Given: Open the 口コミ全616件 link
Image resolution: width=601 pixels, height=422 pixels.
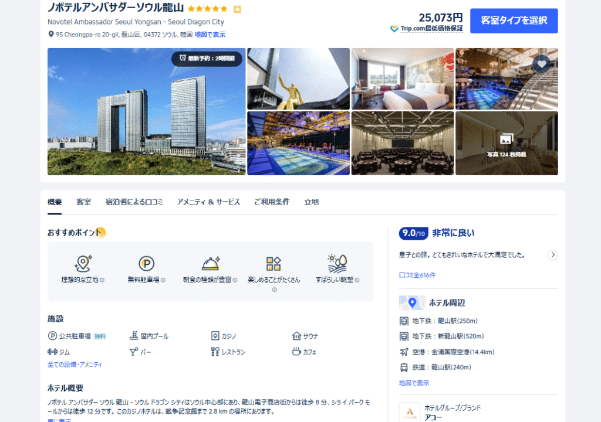Looking at the screenshot, I should (417, 275).
